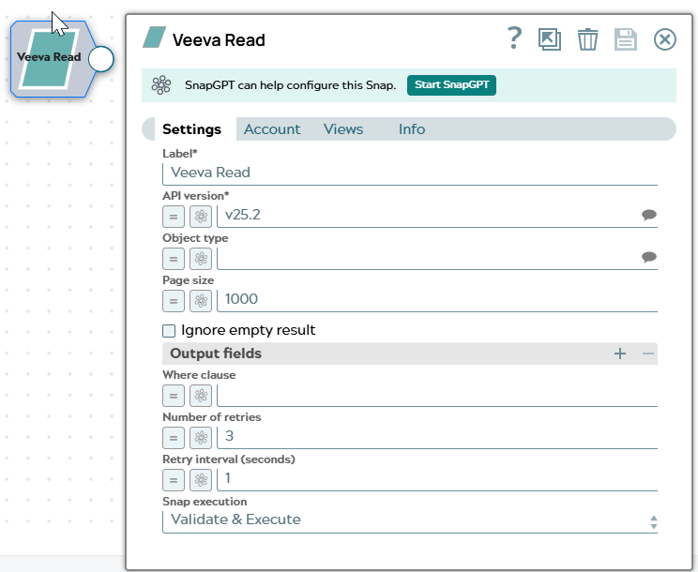Viewport: 698px width, 572px height.
Task: Open the Snap execution dropdown
Action: click(410, 520)
